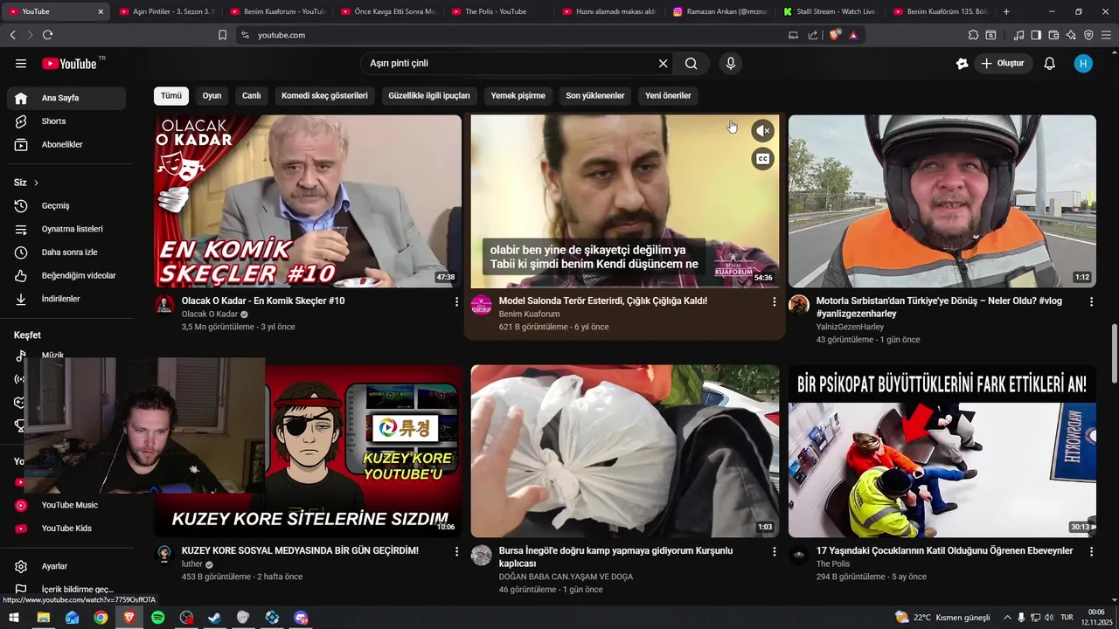
Task: Go to the YouTube logo home link
Action: (69, 63)
